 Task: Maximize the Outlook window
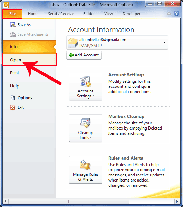pos(160,4)
